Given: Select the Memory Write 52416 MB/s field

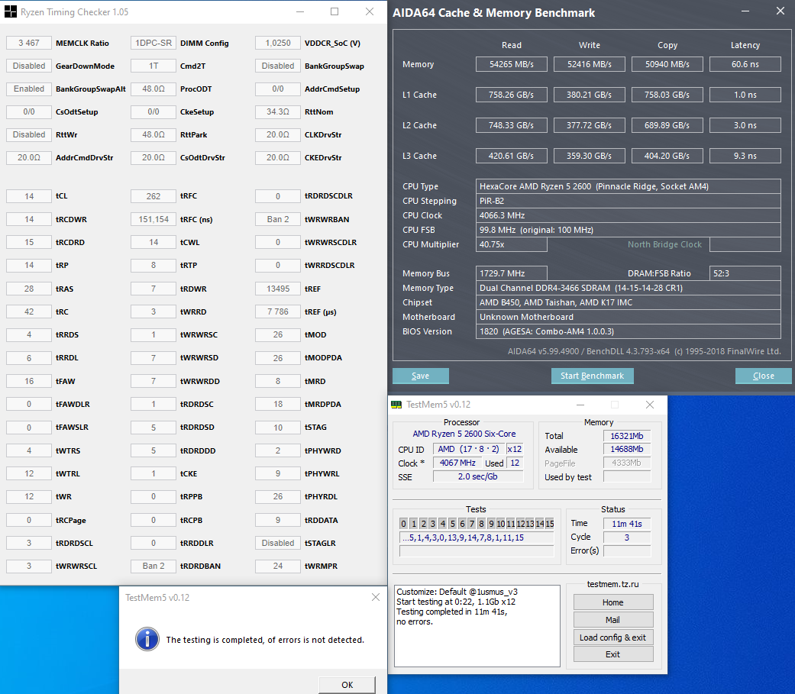Looking at the screenshot, I should click(x=590, y=64).
